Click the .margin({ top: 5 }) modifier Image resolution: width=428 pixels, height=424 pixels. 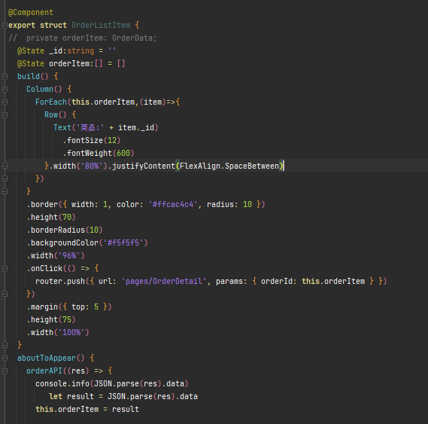(x=69, y=307)
